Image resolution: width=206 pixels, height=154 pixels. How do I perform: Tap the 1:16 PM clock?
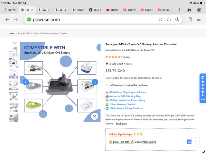pos(6,3)
